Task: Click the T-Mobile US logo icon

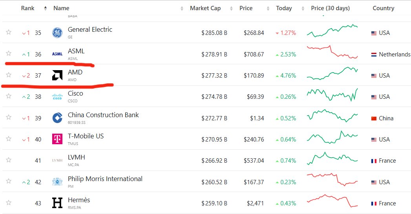Action: click(57, 139)
